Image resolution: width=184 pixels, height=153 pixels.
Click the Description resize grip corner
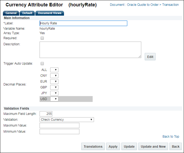pyautogui.click(x=140, y=56)
